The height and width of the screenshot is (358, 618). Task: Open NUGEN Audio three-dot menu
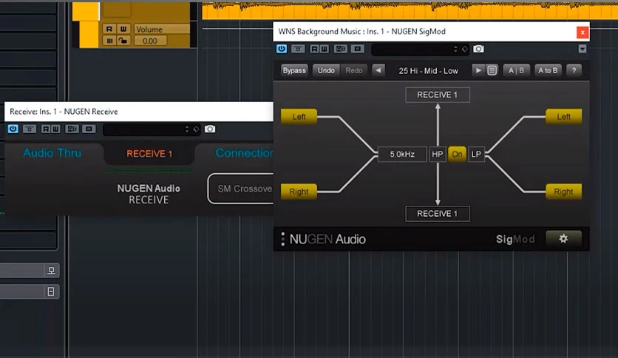282,239
